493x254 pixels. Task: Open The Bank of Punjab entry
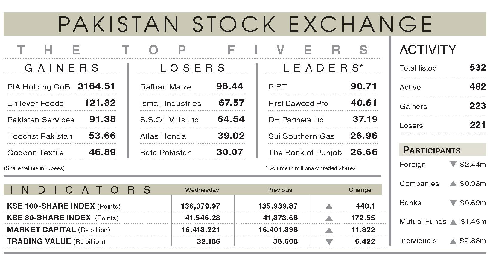(x=323, y=153)
